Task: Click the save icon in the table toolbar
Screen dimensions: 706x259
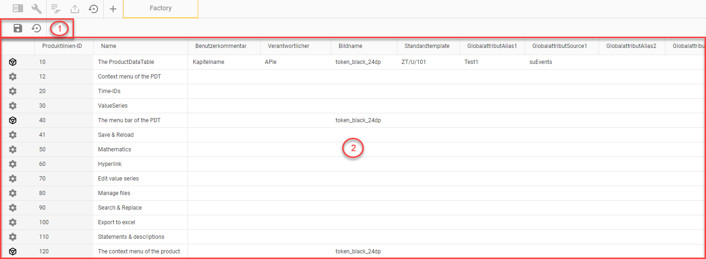Action: coord(18,28)
